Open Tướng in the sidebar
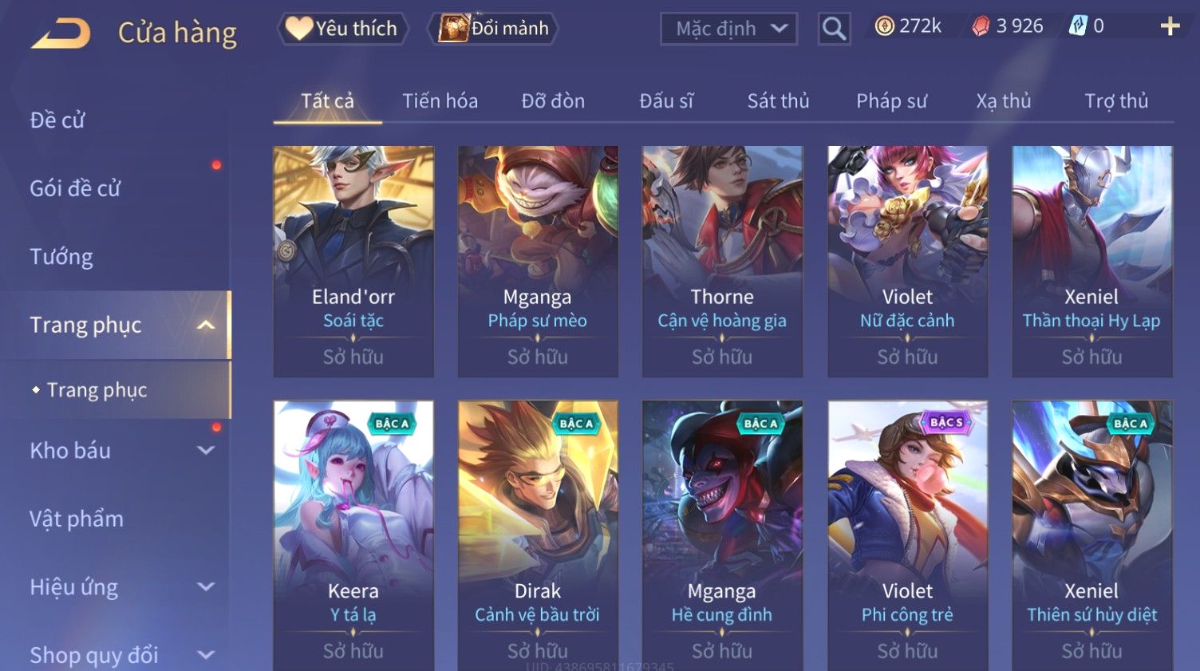1200x671 pixels. (61, 257)
